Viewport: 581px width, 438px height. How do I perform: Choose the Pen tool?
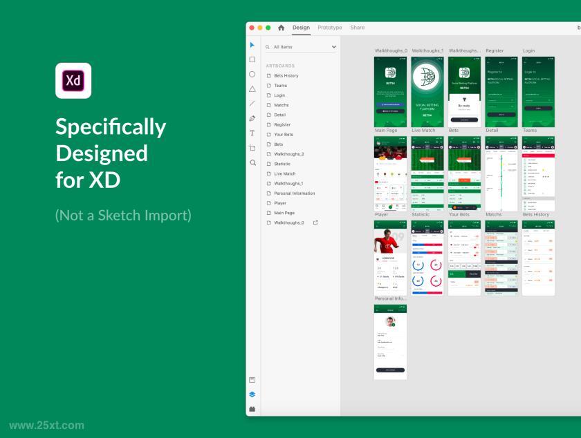(x=252, y=118)
